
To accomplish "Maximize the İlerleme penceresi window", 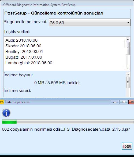I will (124, 102).
